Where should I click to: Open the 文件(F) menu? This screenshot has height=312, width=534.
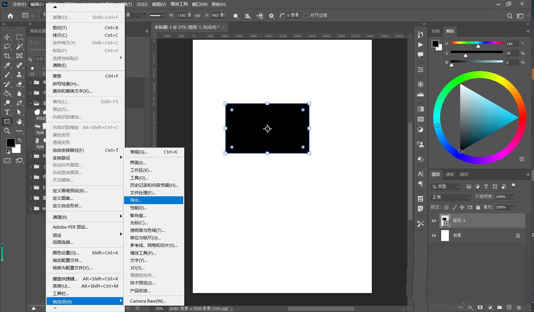click(19, 4)
